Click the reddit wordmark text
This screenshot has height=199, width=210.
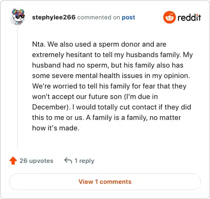189,17
